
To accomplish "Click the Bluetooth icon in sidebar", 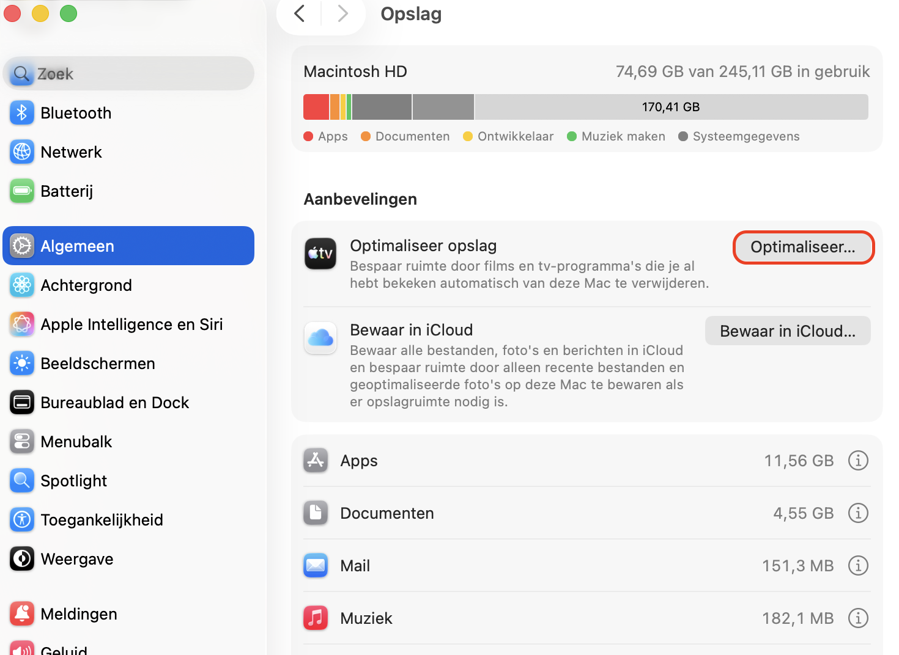I will [22, 113].
